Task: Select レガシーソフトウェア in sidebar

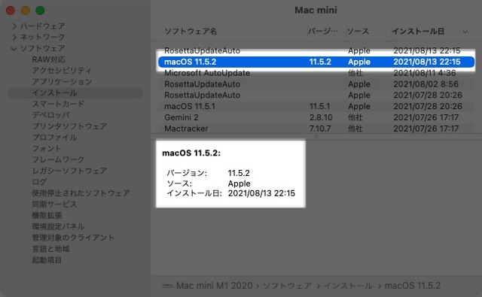Action: [x=69, y=171]
